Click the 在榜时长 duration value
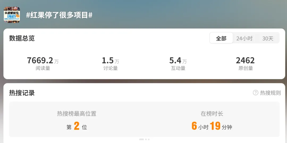 (x=212, y=126)
